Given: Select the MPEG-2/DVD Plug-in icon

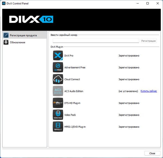Looking at the screenshot, I should [58, 127].
